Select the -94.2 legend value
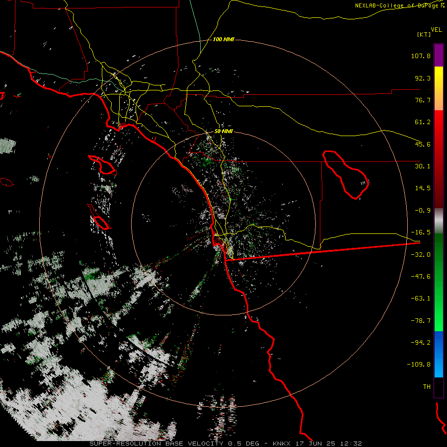 tap(421, 342)
